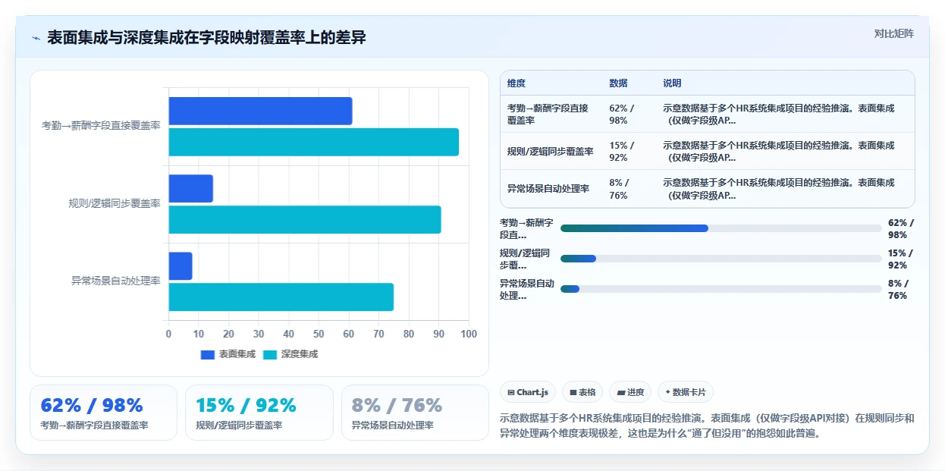Click the x-axis tick label 50
Image resolution: width=945 pixels, height=471 pixels.
(x=319, y=334)
